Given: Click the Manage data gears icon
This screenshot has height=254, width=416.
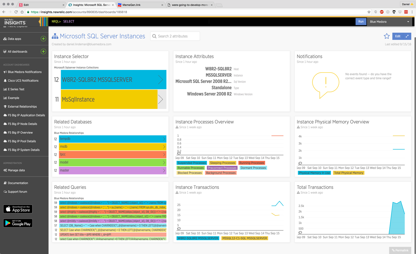Looking at the screenshot, I should [x=5, y=170].
